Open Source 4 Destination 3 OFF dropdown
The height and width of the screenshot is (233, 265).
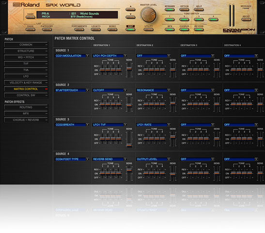tap(197, 159)
